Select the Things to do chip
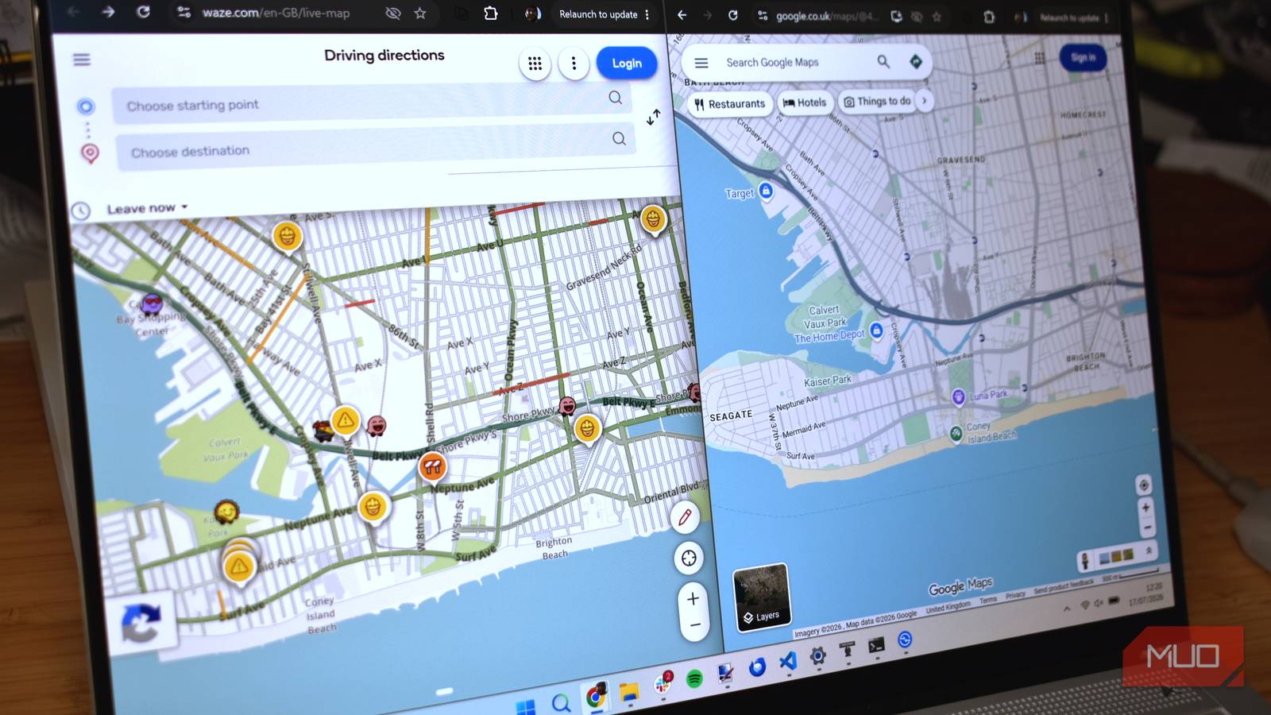This screenshot has height=715, width=1271. pos(876,101)
